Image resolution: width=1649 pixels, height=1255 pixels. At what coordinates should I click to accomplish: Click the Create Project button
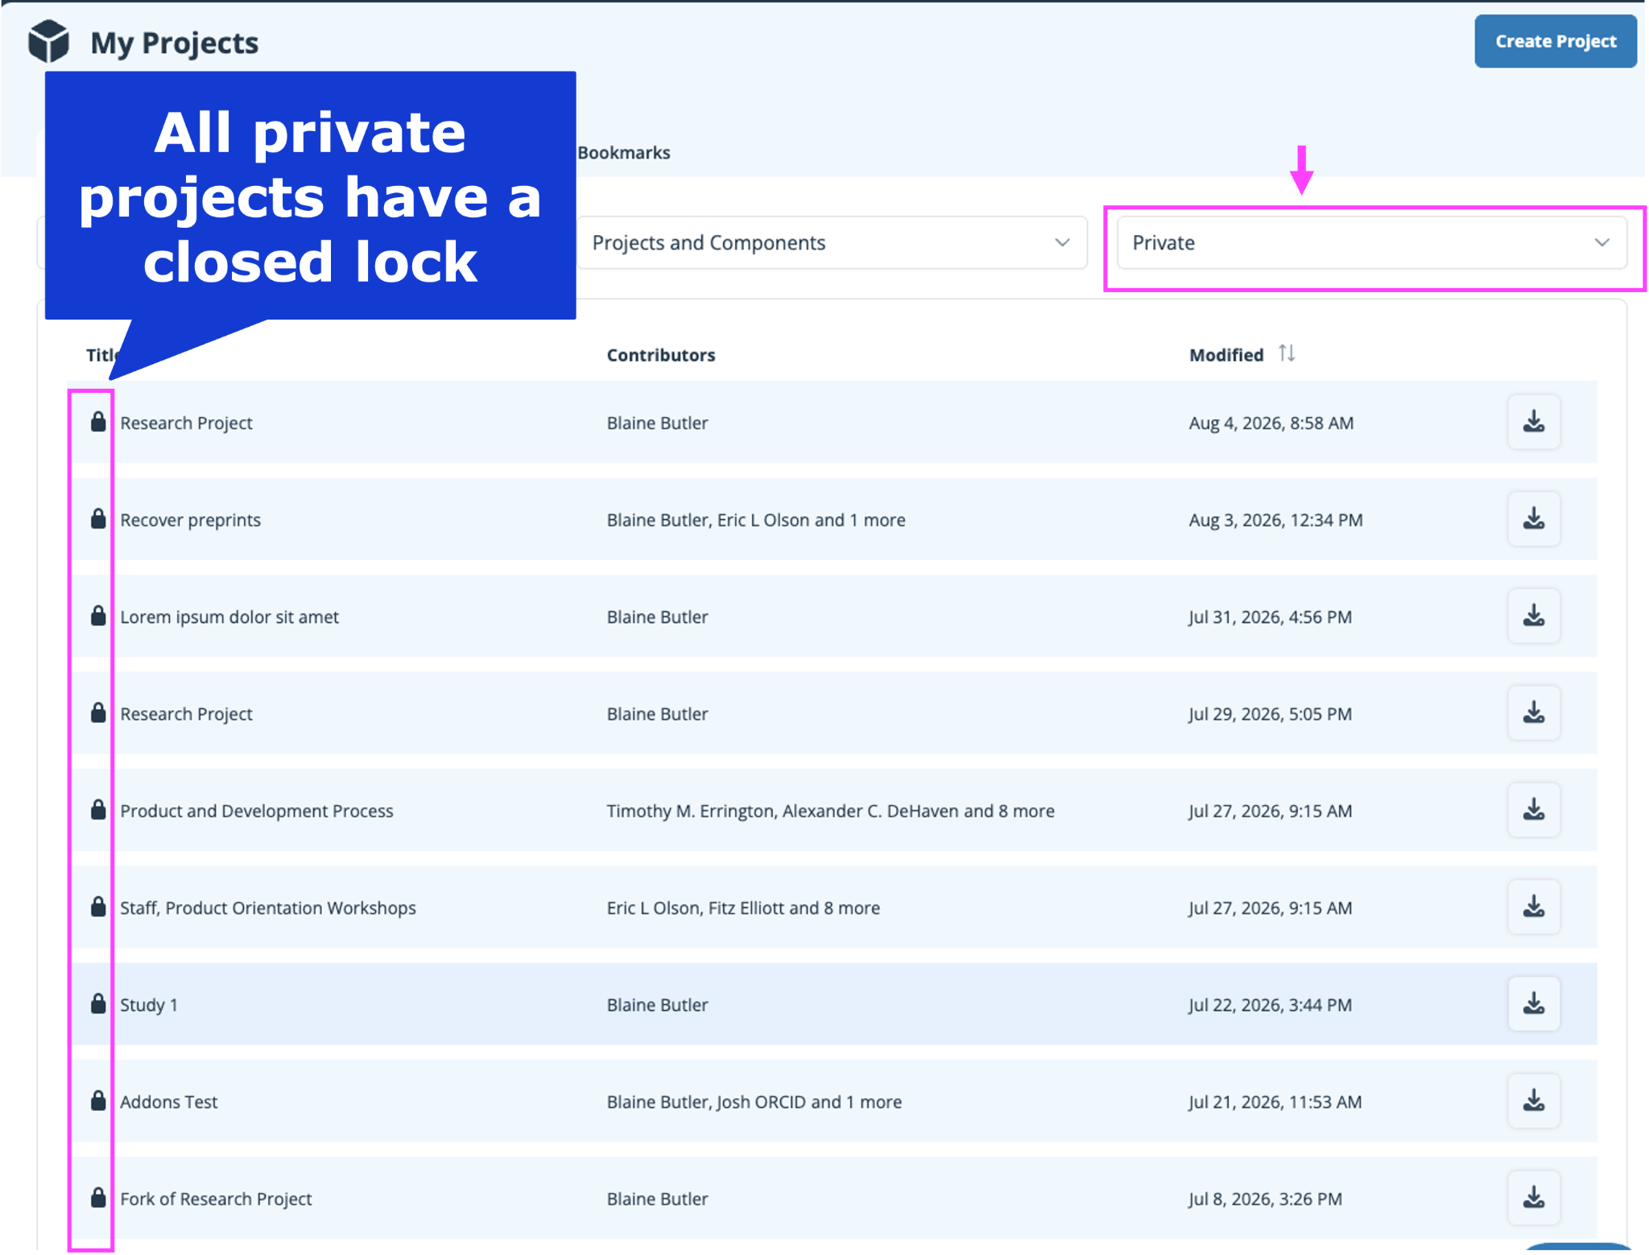(x=1555, y=41)
